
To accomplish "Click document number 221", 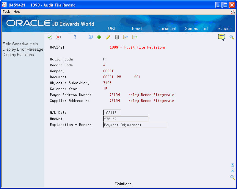I will tap(137, 77).
